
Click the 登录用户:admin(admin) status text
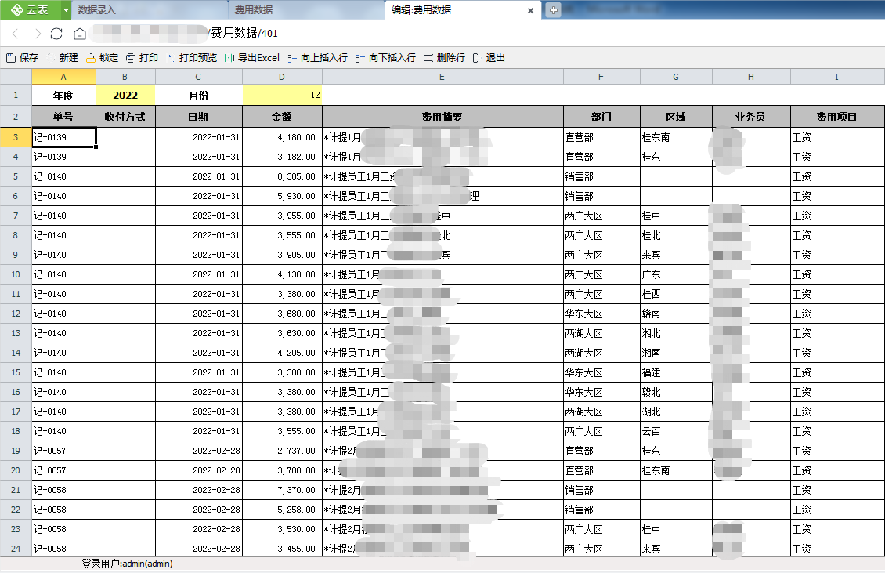(x=127, y=564)
